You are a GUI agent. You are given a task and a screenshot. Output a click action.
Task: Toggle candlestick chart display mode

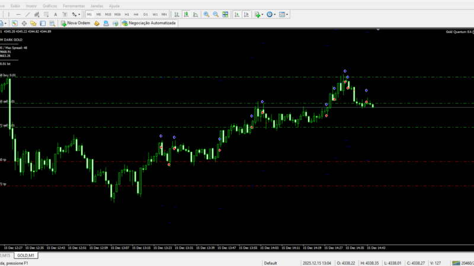(x=186, y=14)
